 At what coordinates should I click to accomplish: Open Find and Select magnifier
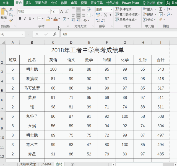click(168, 14)
